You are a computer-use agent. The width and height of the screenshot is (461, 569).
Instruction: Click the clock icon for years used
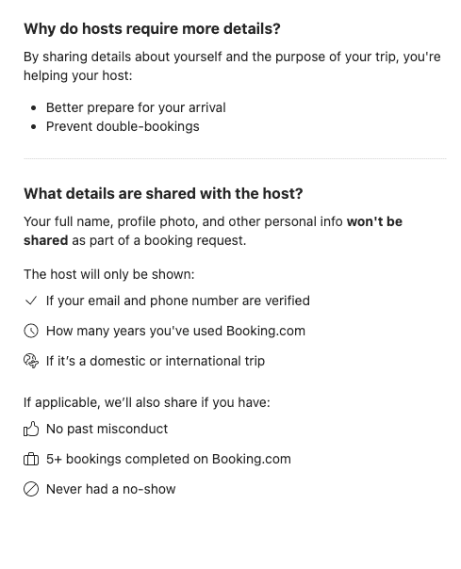point(31,331)
